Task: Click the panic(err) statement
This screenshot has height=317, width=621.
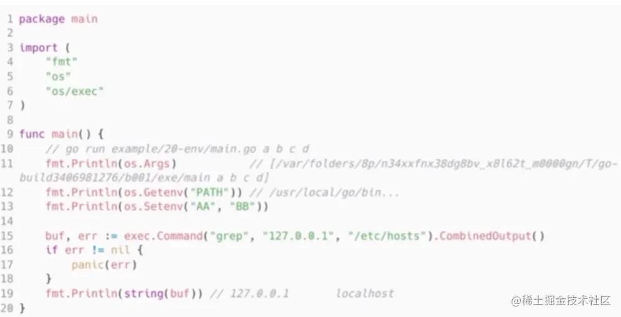Action: coord(104,265)
